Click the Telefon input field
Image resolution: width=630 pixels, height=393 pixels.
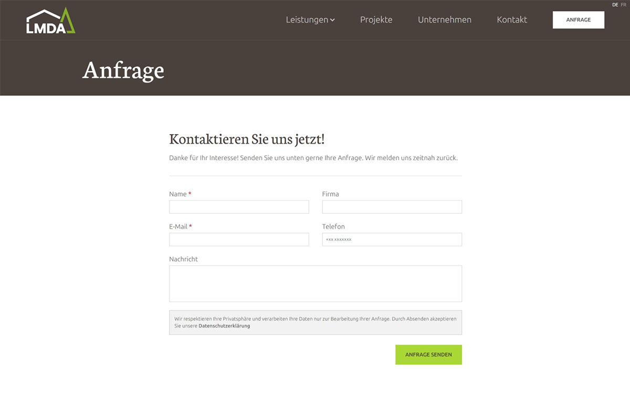(x=392, y=239)
